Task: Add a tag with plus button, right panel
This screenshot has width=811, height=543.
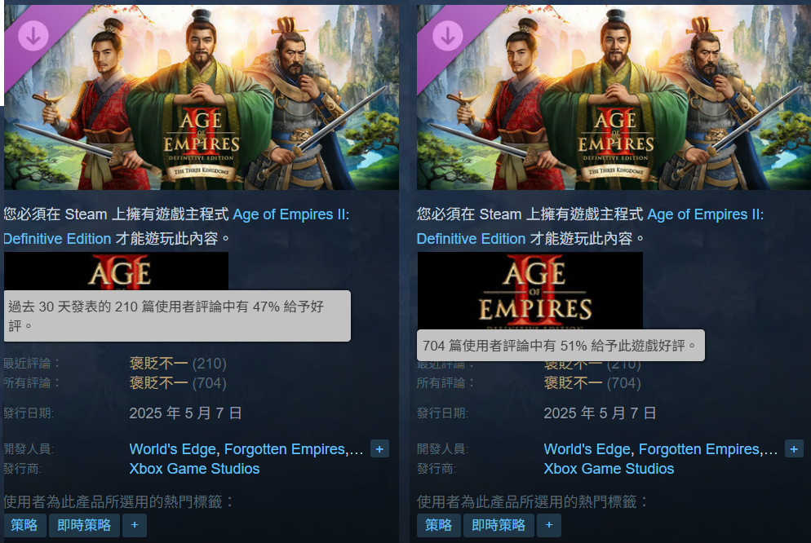Action: 549,525
